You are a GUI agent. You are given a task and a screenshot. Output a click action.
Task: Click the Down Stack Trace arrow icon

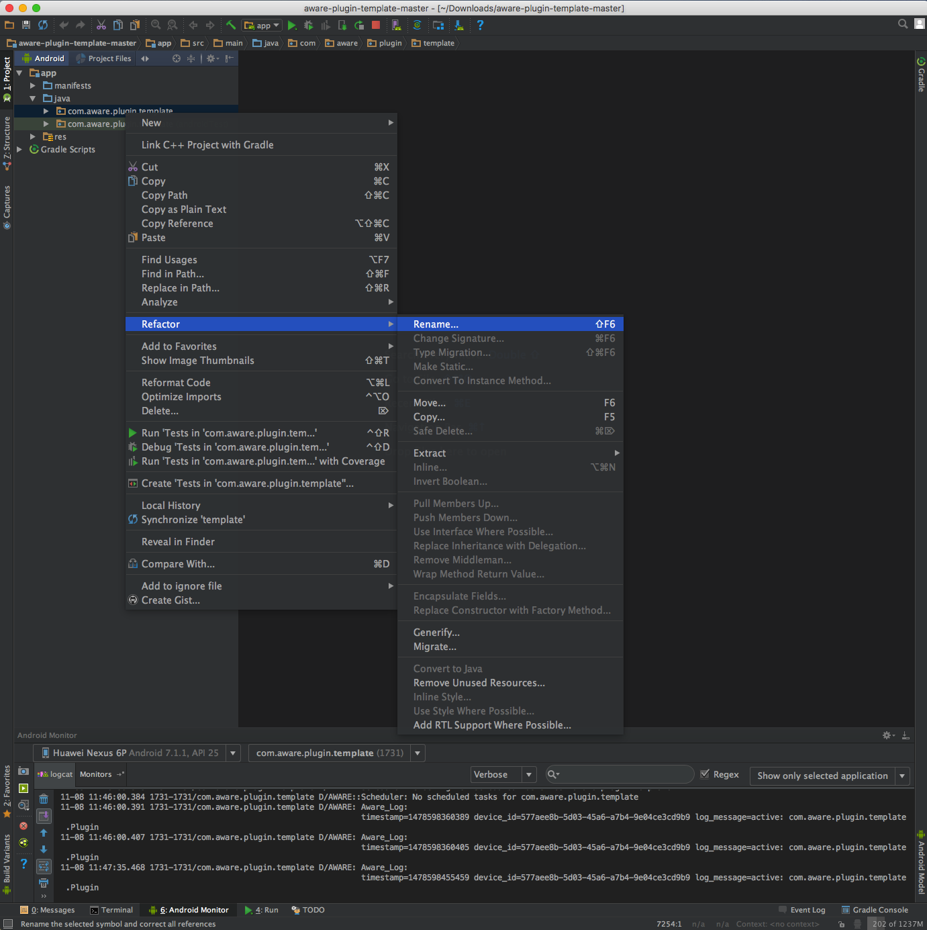tap(44, 849)
